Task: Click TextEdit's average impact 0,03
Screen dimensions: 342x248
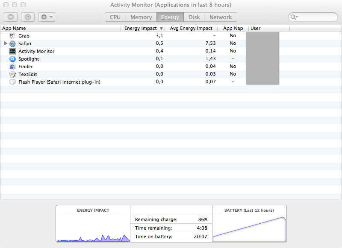Action: click(210, 74)
